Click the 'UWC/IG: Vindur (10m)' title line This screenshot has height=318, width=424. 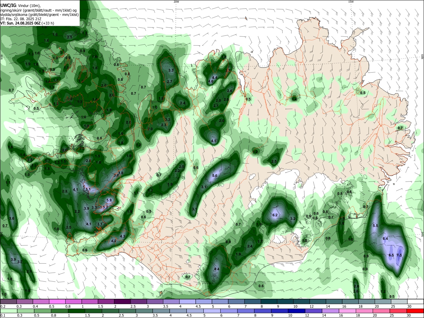click(21, 6)
